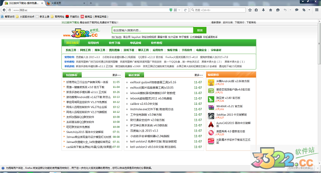Click the QR code icon in address bar
Image resolution: width=321 pixels, height=173 pixels.
175,10
